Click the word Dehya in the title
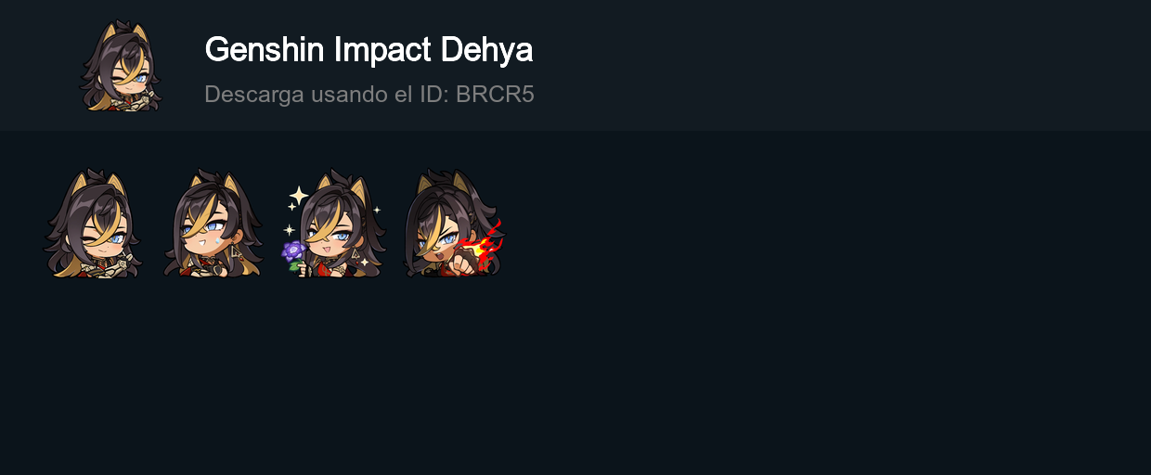The image size is (1151, 475). (x=486, y=49)
